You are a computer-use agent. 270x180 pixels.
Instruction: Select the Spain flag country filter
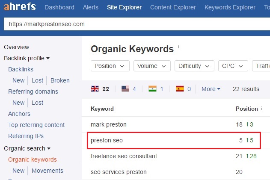[183, 89]
